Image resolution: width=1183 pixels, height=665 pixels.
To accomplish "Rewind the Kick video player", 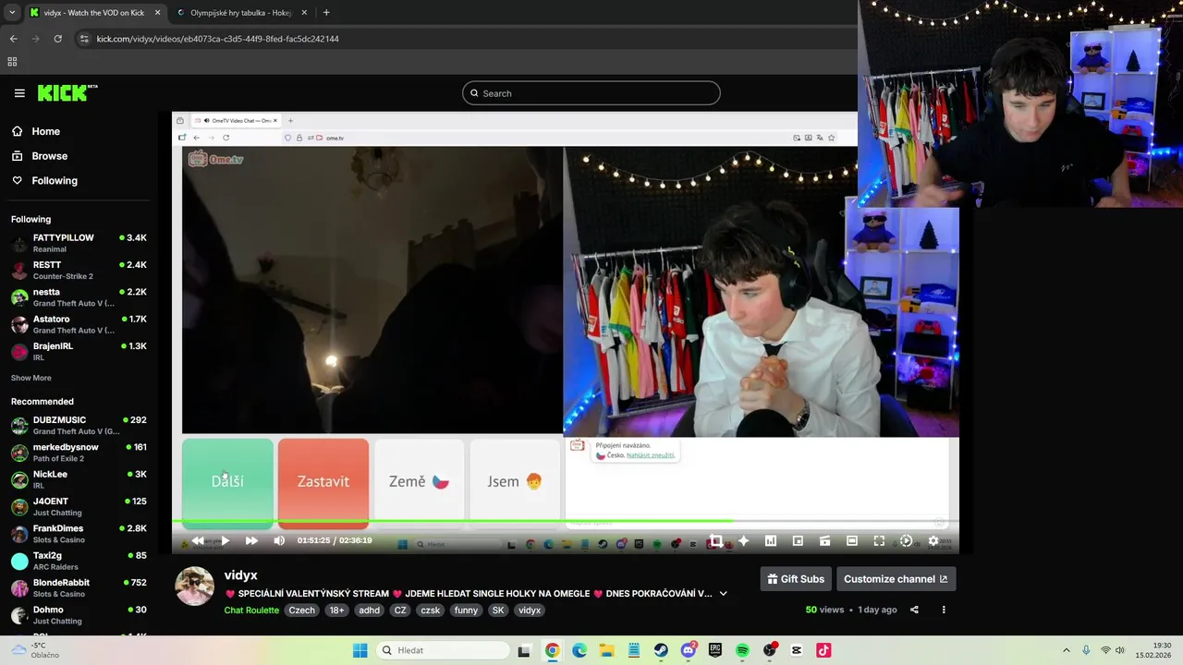I will 198,541.
